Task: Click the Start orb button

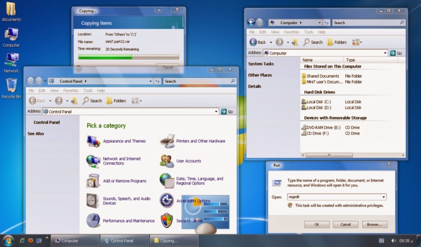Action: pos(8,240)
